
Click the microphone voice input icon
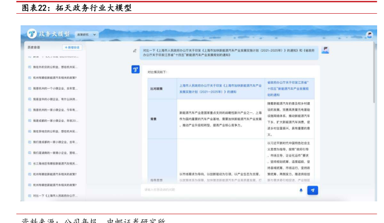[x=301, y=190]
